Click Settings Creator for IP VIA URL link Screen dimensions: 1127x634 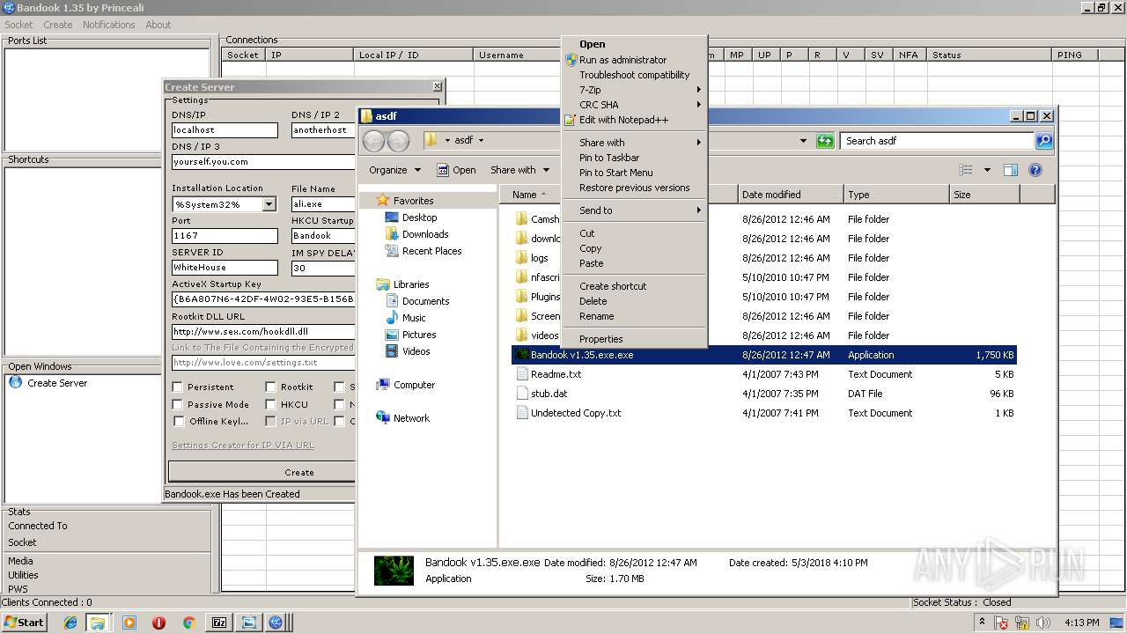[x=243, y=446]
